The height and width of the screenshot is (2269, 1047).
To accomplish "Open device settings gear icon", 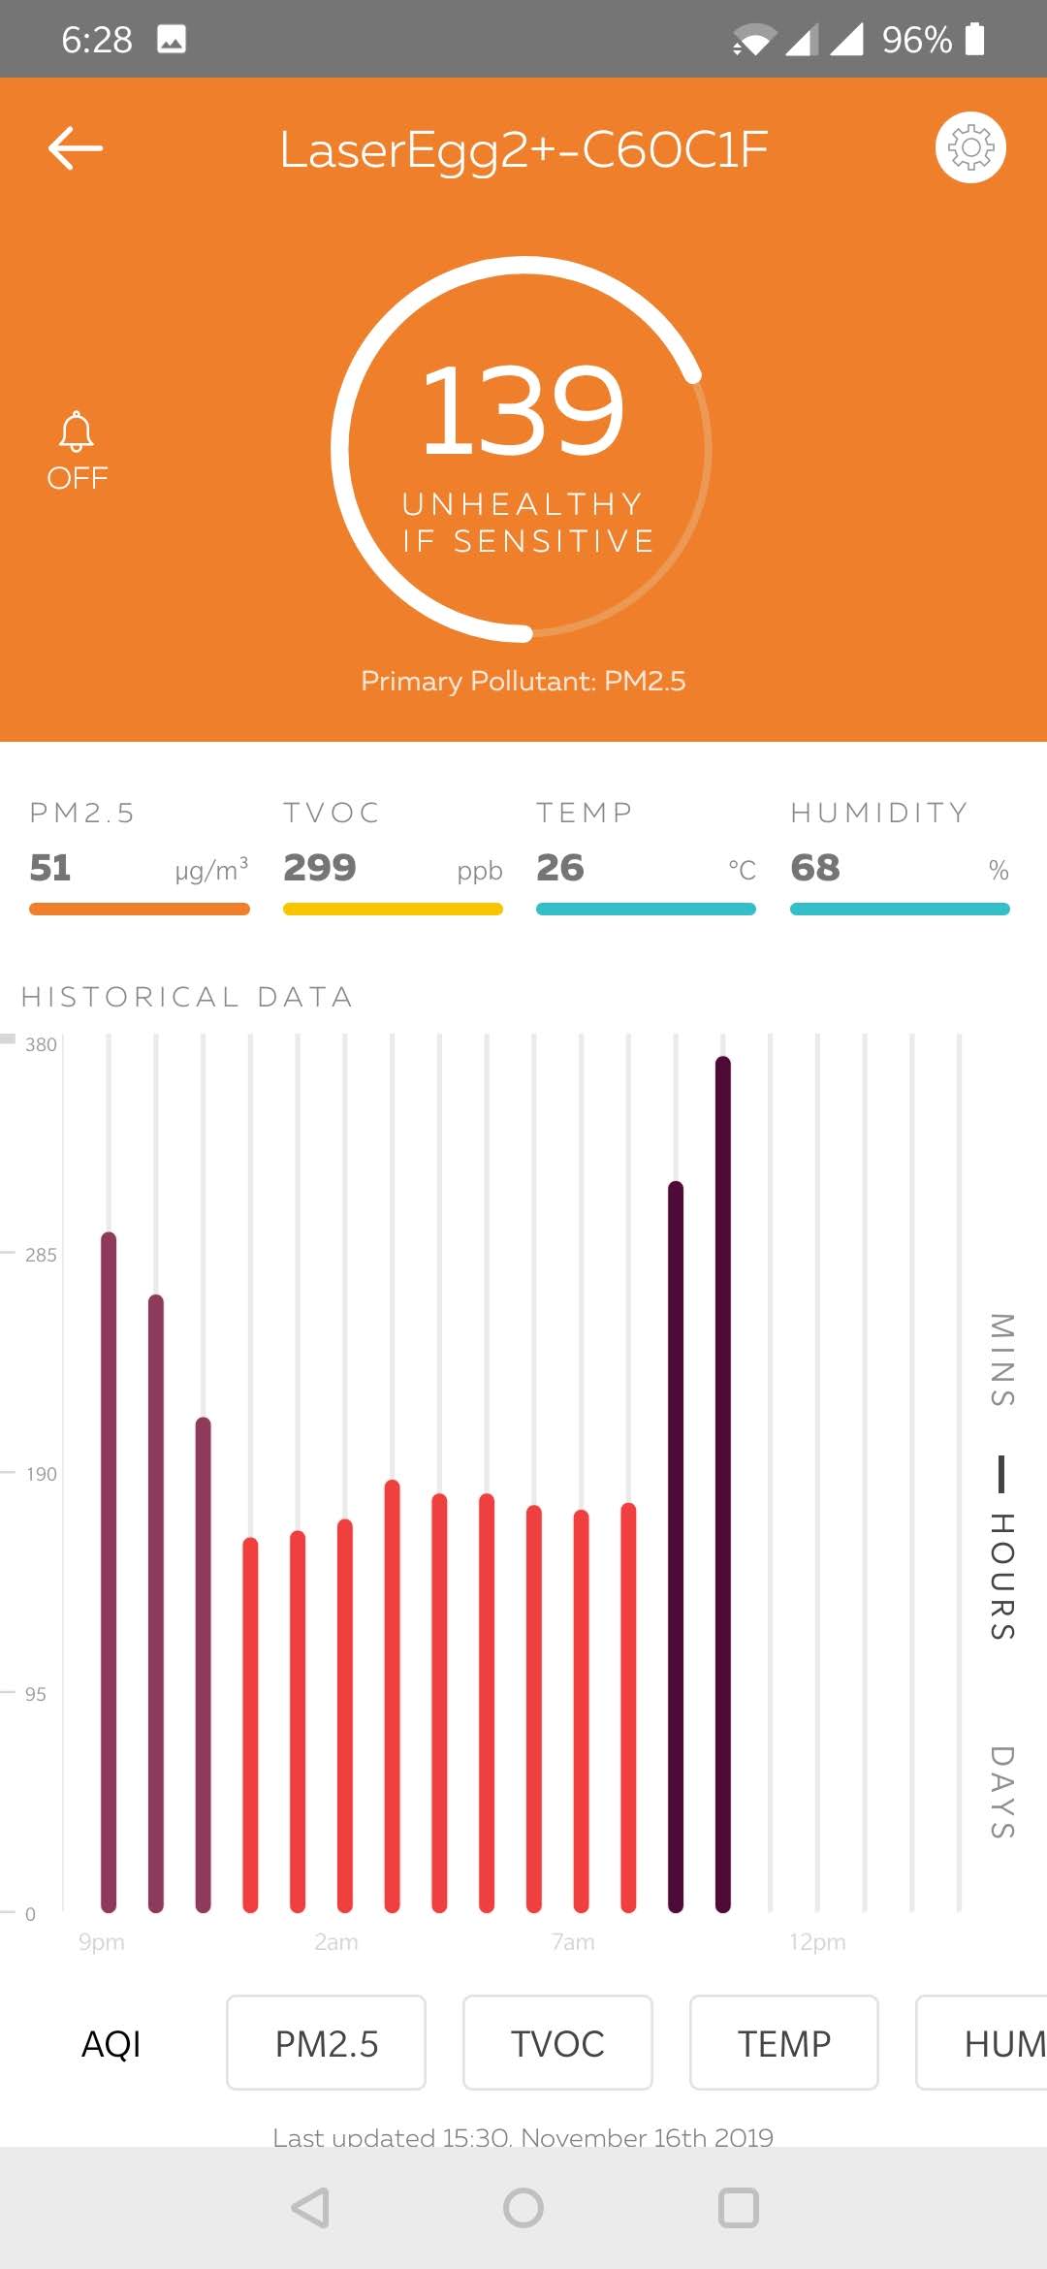I will [970, 147].
